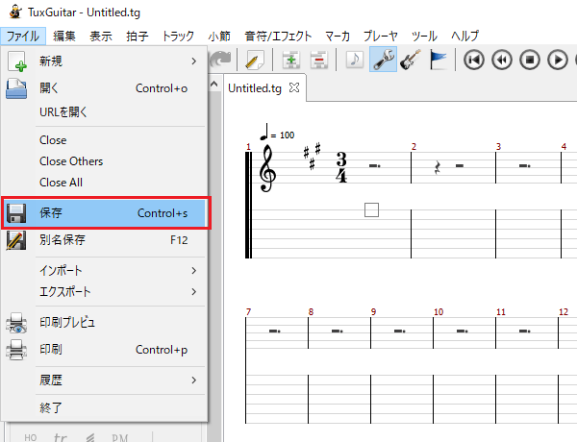Expand the インポート submenu arrow
Image resolution: width=577 pixels, height=442 pixels.
point(194,271)
